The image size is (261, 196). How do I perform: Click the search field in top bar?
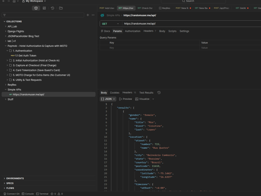pyautogui.click(x=193, y=1)
